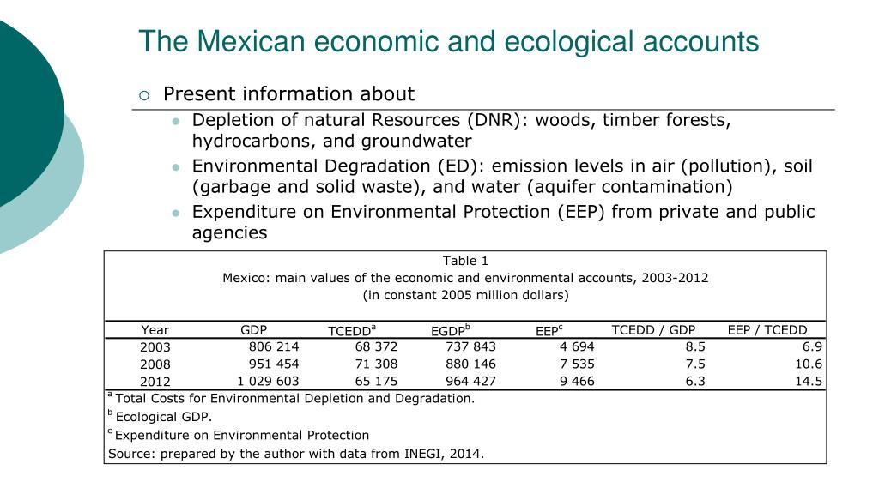This screenshot has width=879, height=494.
Task: Click '(in constant 2005 million dollars)' text
Action: [x=465, y=295]
